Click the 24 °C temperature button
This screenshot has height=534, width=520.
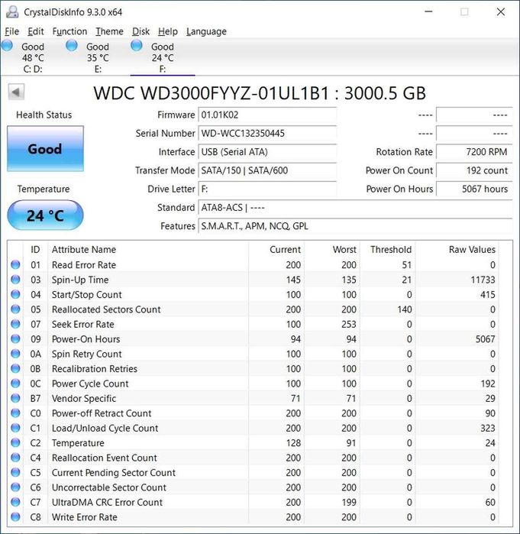pyautogui.click(x=45, y=215)
